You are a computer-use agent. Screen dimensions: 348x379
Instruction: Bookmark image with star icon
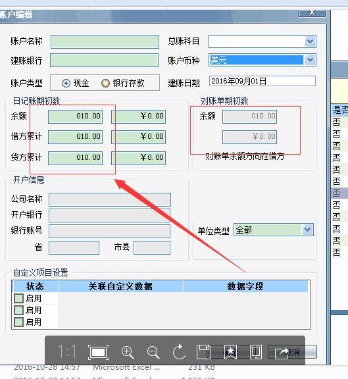230,352
